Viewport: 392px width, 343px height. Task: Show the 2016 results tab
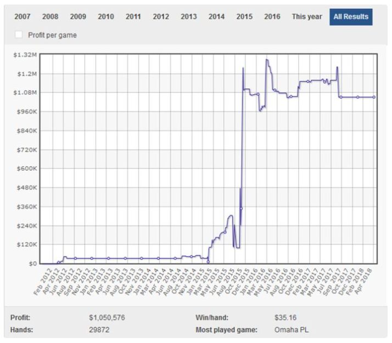coord(272,16)
